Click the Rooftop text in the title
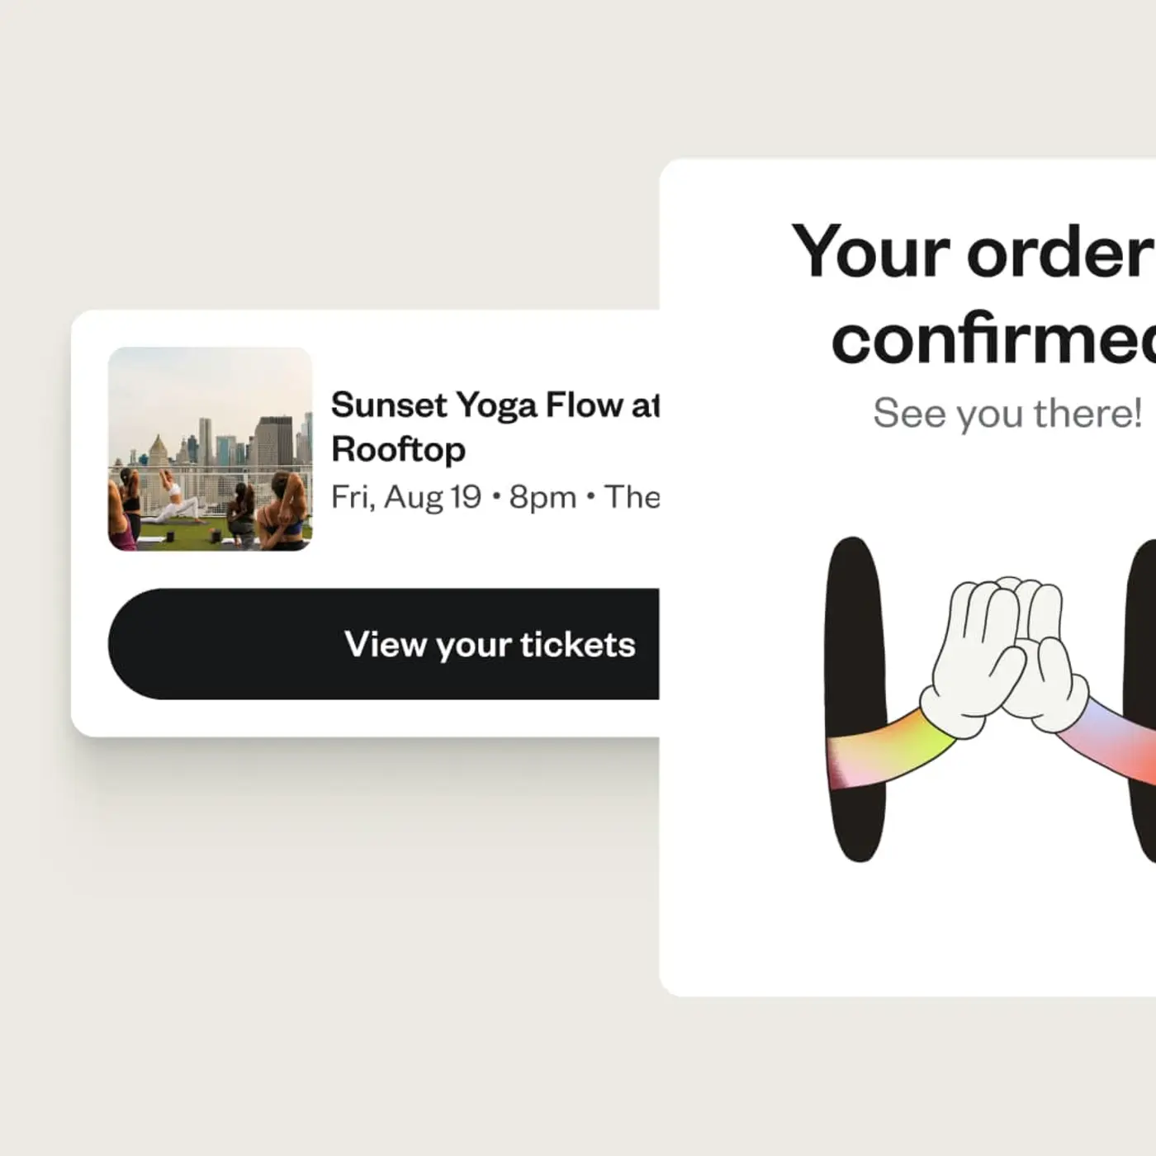The image size is (1156, 1156). coord(398,450)
